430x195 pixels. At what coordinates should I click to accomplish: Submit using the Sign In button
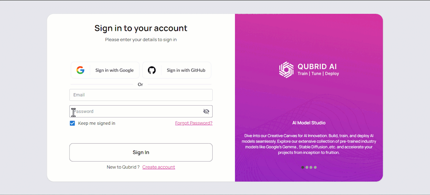coord(141,152)
